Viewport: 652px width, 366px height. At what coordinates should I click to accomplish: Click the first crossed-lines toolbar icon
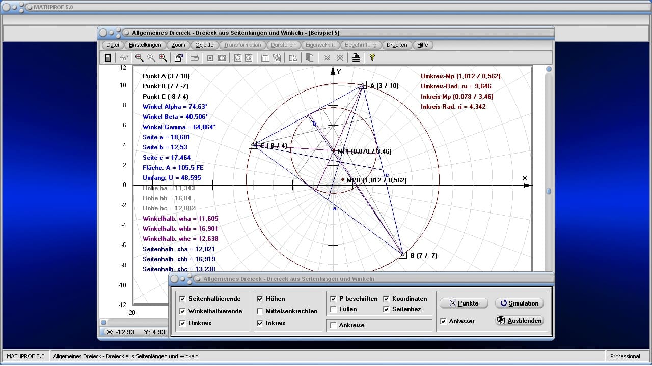coord(327,58)
